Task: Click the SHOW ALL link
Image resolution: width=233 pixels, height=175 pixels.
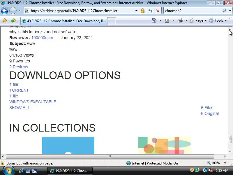Action: (20, 108)
